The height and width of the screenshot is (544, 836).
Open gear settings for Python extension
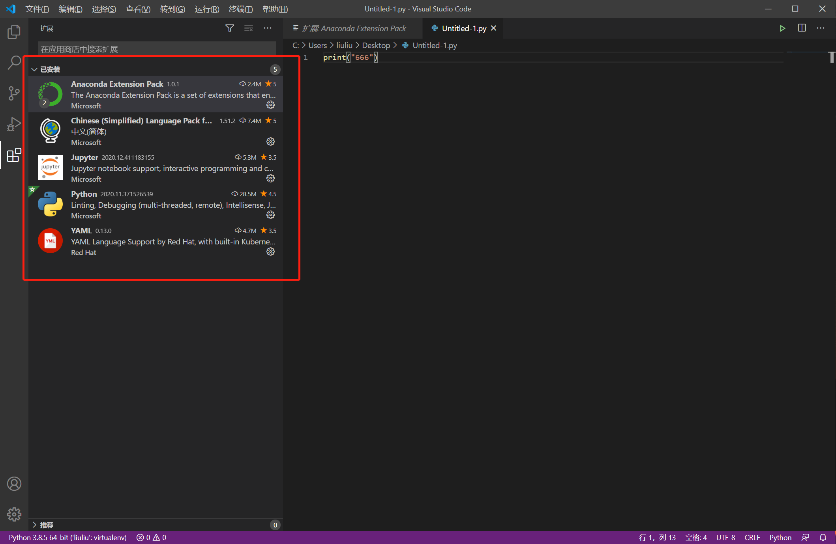coord(270,215)
